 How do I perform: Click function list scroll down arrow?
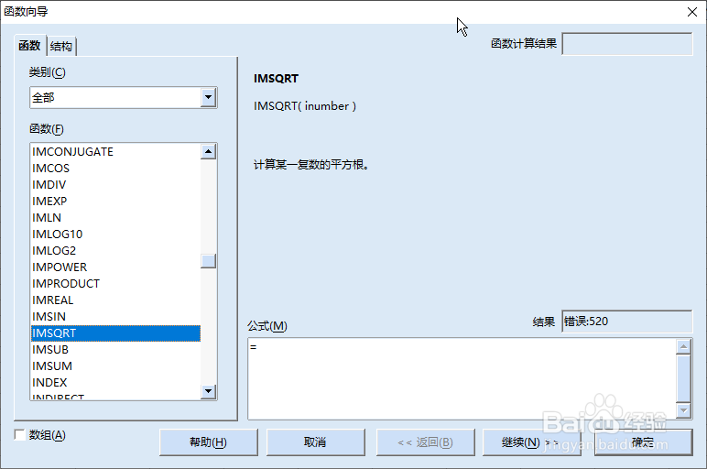pyautogui.click(x=208, y=391)
